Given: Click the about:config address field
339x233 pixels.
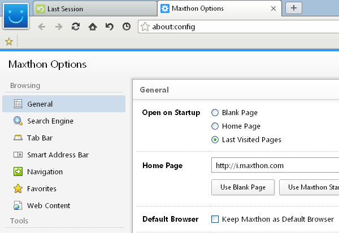Looking at the screenshot, I should point(238,27).
